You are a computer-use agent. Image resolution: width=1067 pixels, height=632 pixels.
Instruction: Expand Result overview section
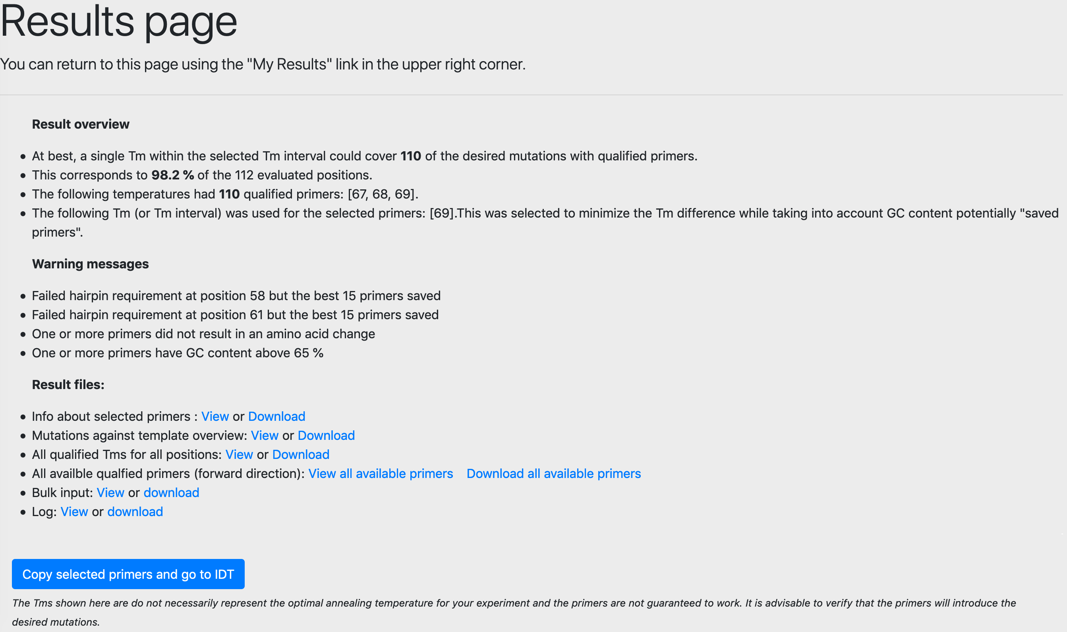[x=80, y=124]
